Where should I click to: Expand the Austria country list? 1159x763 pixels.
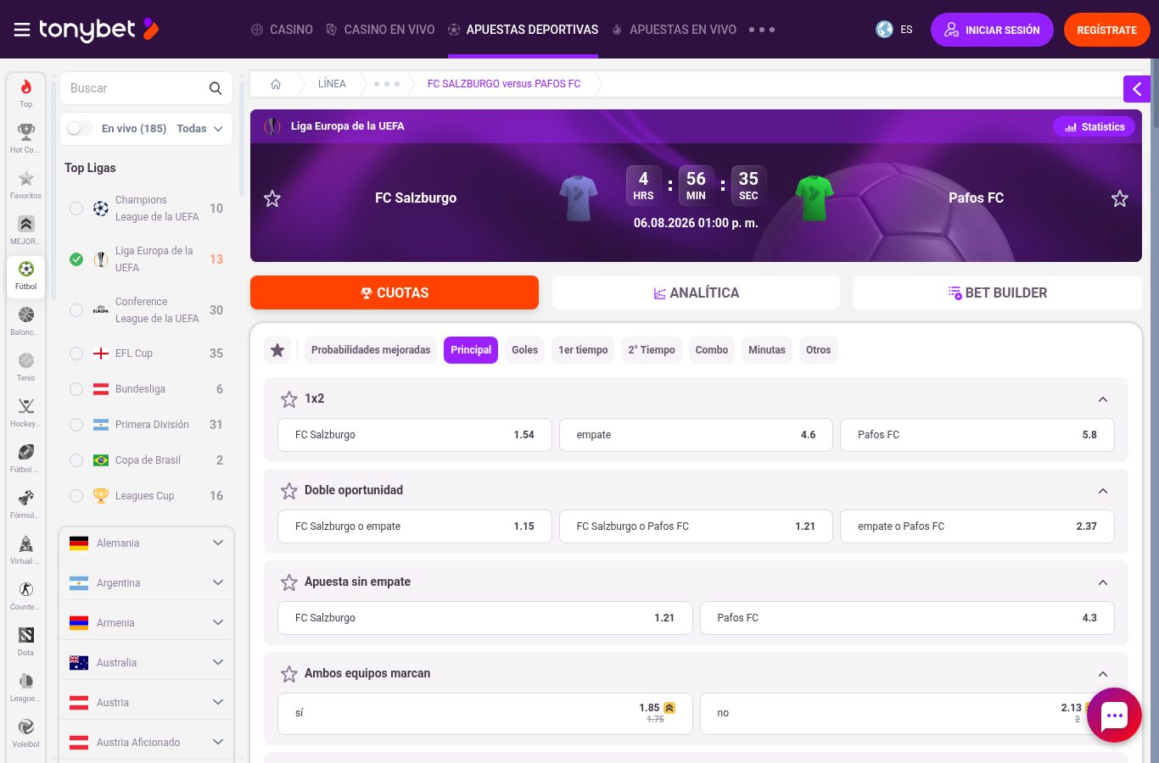(147, 703)
